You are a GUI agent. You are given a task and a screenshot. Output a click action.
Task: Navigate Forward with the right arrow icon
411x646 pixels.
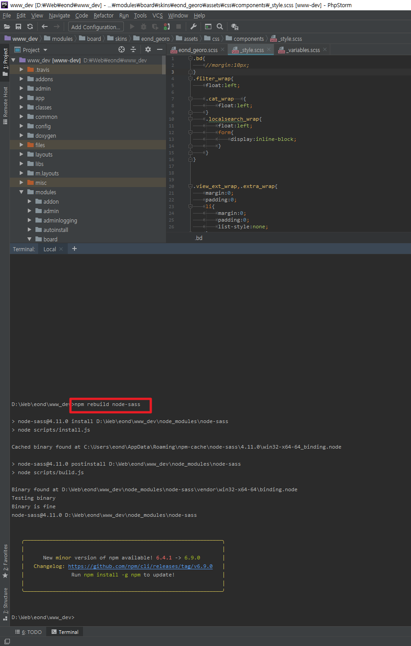(x=57, y=27)
